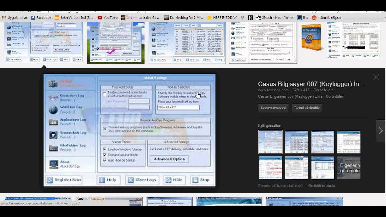
Task: Click the Geri bildirim gönder link
Action: [x=322, y=186]
